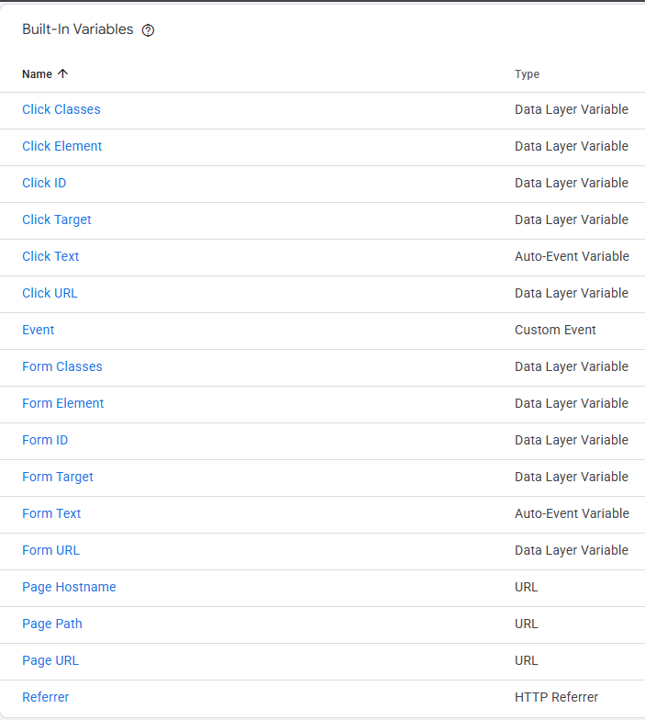This screenshot has height=720, width=645.
Task: Click the Referrer variable link
Action: 46,697
